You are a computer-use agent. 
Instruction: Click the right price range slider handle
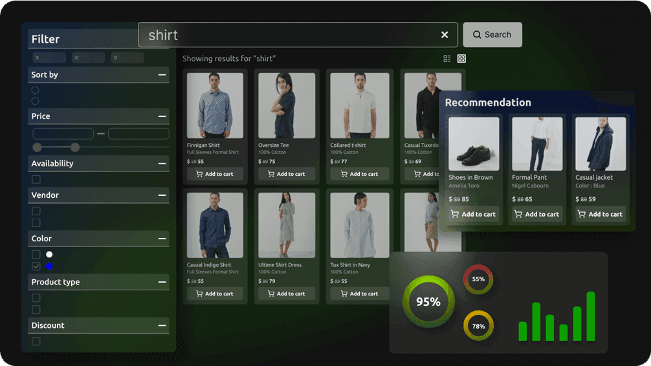75,147
